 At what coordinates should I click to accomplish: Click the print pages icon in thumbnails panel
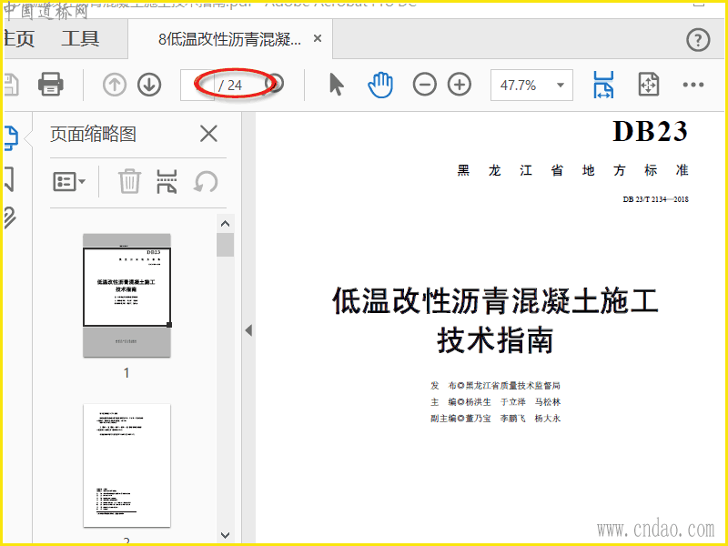tap(167, 181)
